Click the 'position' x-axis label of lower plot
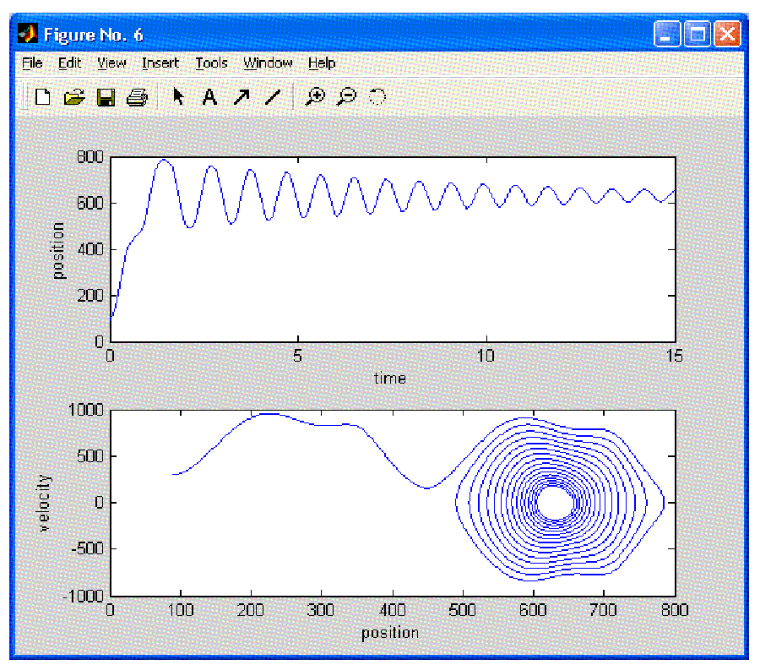Screen dimensions: 760x665 (390, 633)
